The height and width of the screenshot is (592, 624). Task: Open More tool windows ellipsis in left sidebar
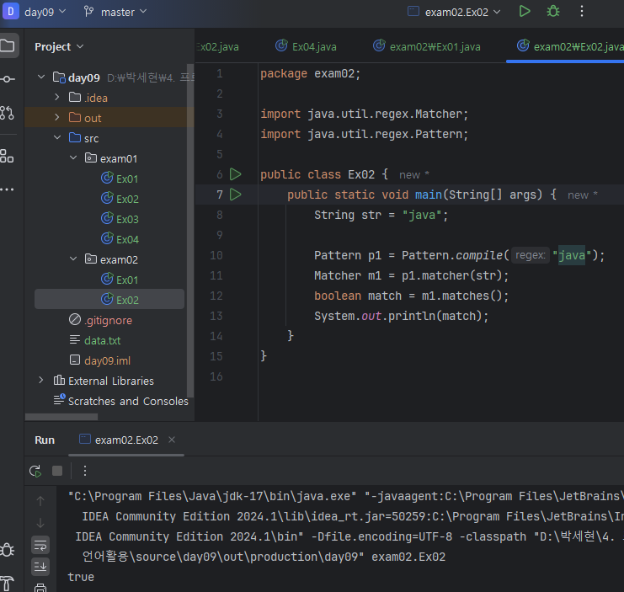point(8,189)
